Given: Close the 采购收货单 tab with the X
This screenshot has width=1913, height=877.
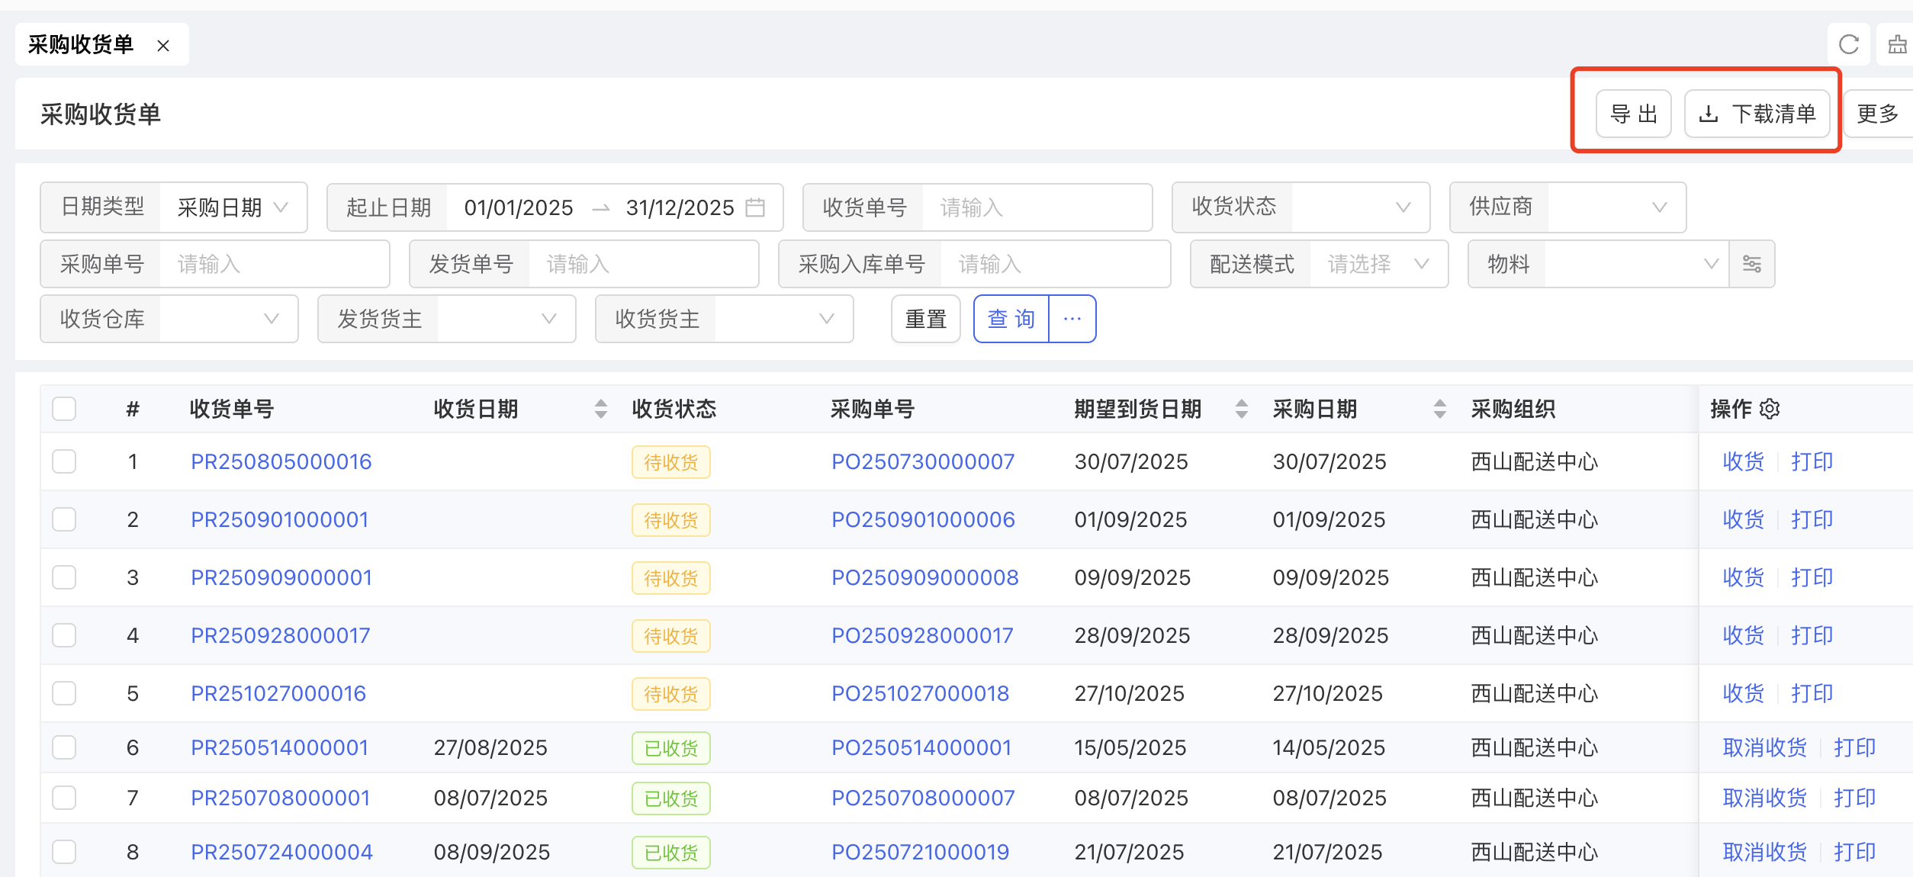Looking at the screenshot, I should 163,46.
